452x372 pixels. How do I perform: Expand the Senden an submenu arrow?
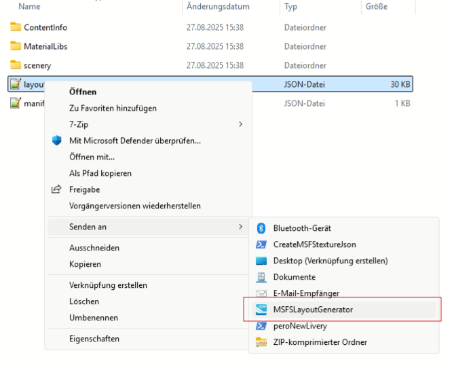[x=240, y=227]
